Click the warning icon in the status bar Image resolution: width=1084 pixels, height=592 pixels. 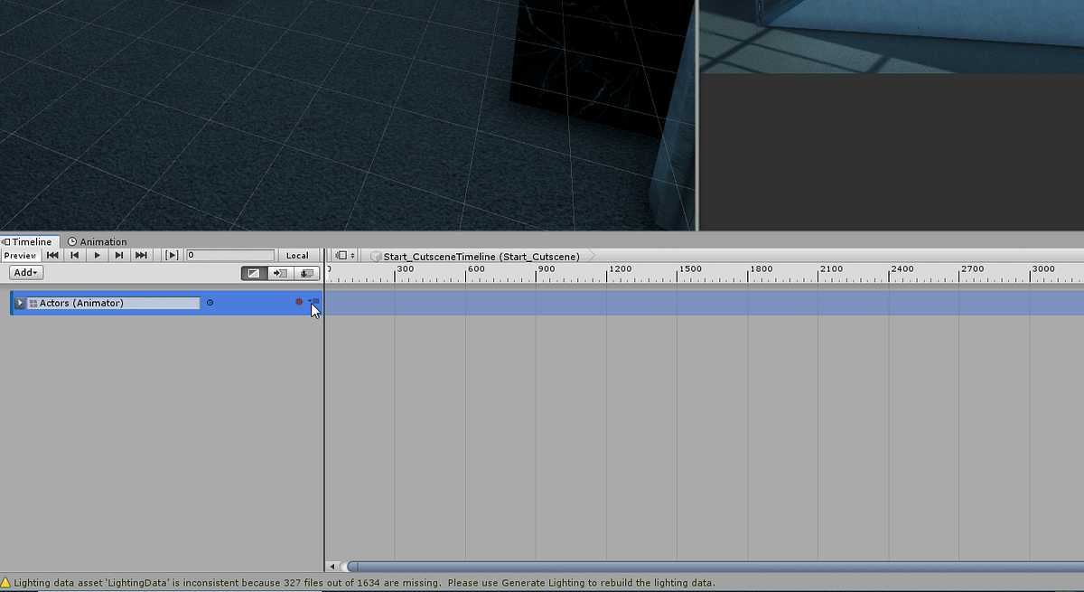point(7,583)
